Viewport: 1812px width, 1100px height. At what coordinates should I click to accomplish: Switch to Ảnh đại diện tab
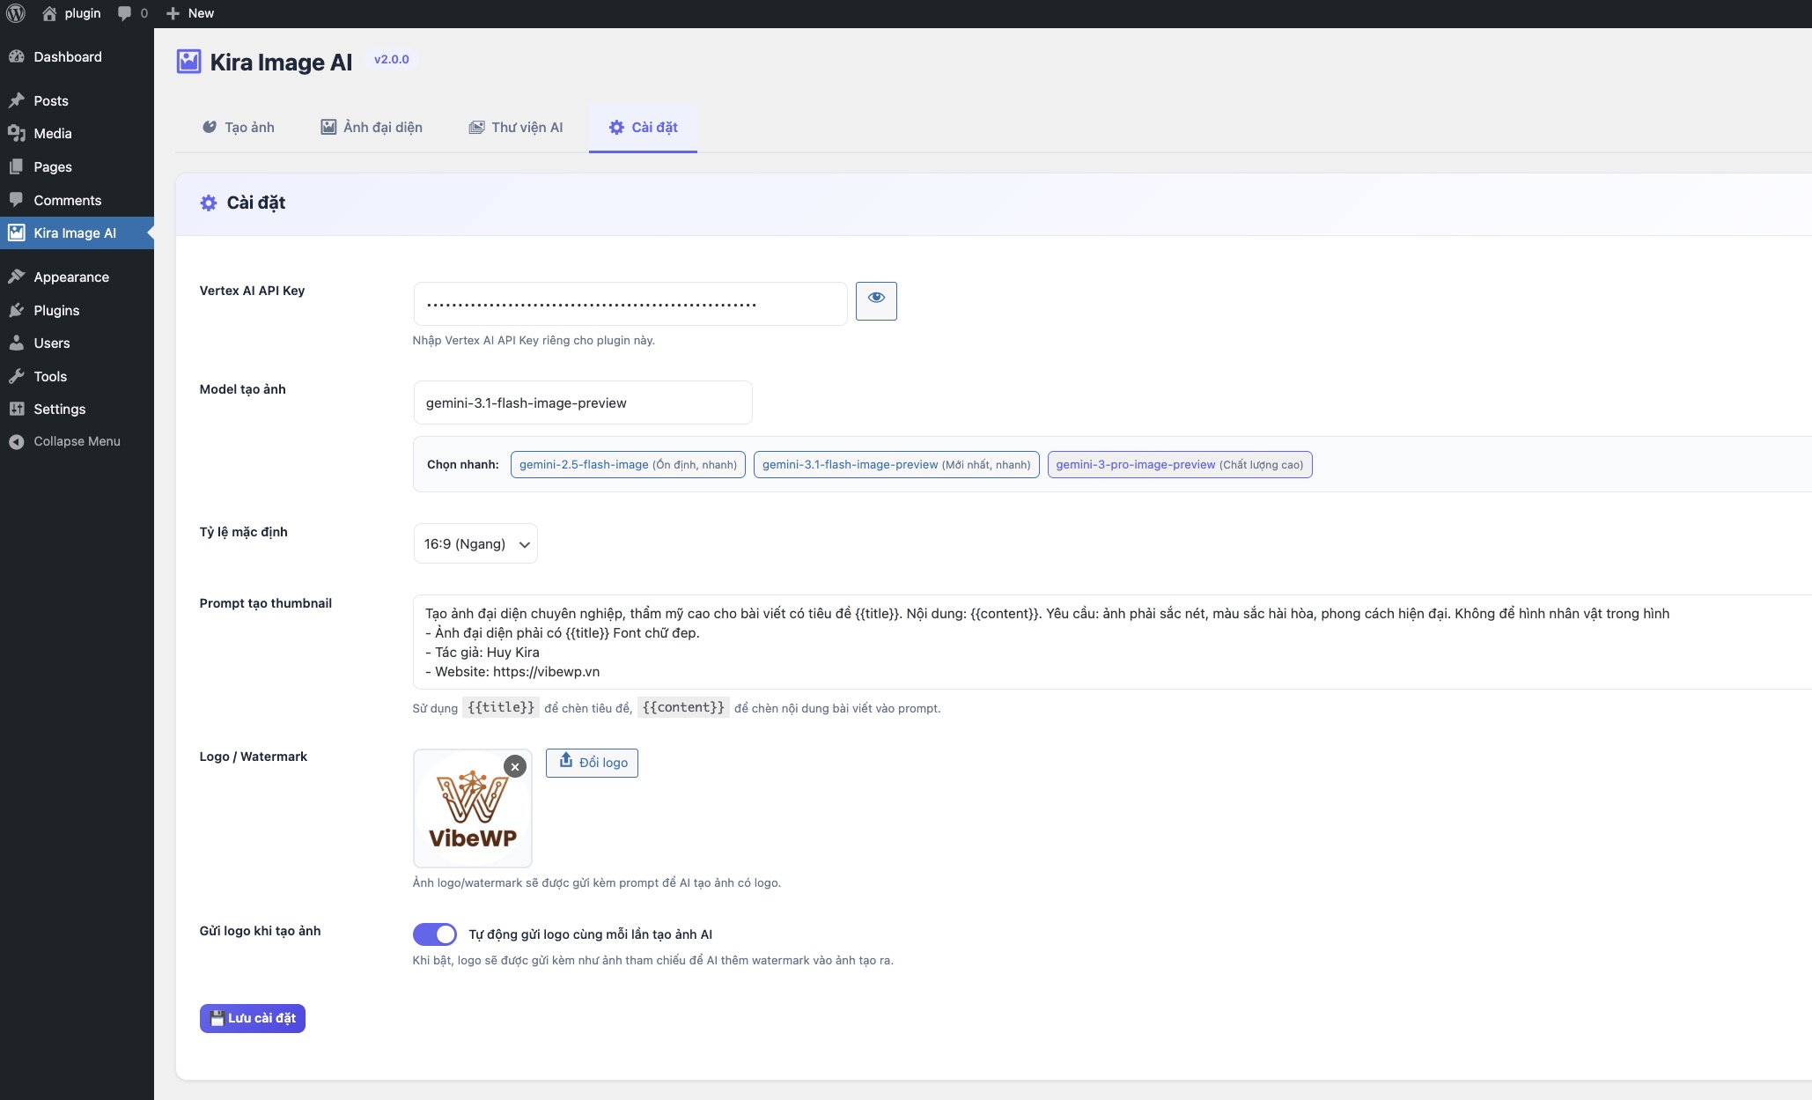coord(372,127)
